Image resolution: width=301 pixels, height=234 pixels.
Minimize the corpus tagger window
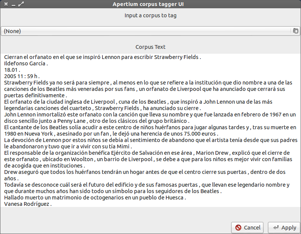13,4
